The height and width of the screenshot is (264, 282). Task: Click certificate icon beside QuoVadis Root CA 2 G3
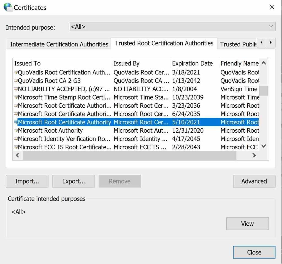coord(16,81)
